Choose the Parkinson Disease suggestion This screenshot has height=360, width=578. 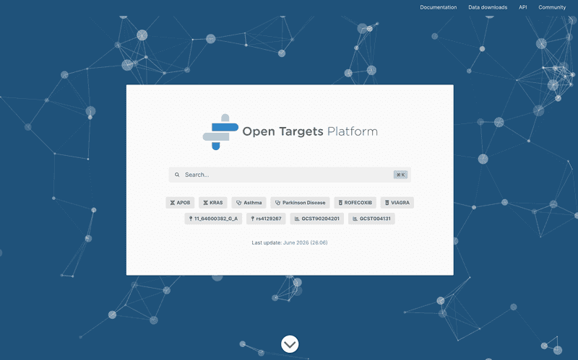pos(300,203)
